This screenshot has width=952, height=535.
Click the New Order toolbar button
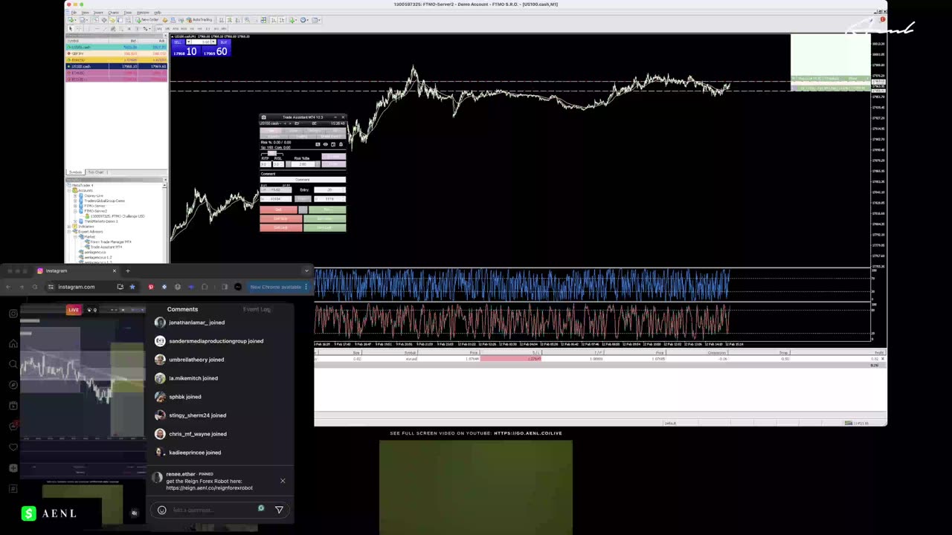[x=148, y=20]
